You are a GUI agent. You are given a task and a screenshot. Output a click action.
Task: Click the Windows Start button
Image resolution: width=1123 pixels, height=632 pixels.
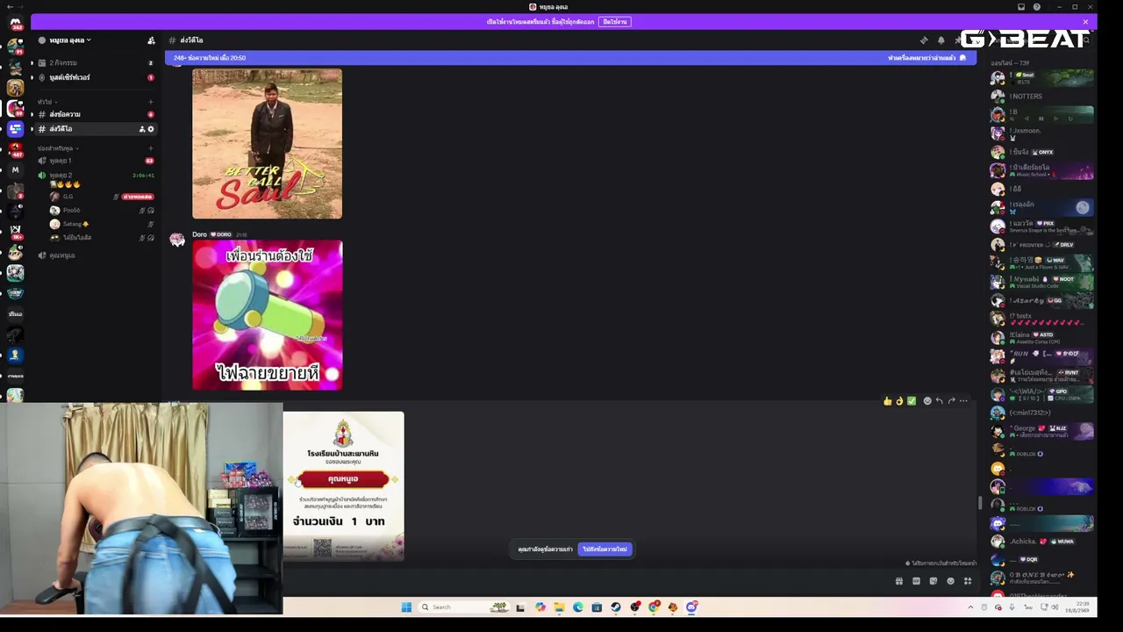[x=406, y=607]
